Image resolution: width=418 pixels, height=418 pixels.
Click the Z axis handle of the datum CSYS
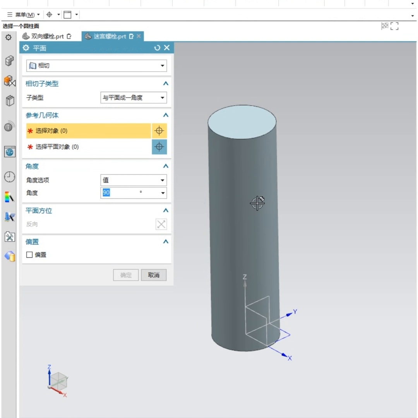245,283
